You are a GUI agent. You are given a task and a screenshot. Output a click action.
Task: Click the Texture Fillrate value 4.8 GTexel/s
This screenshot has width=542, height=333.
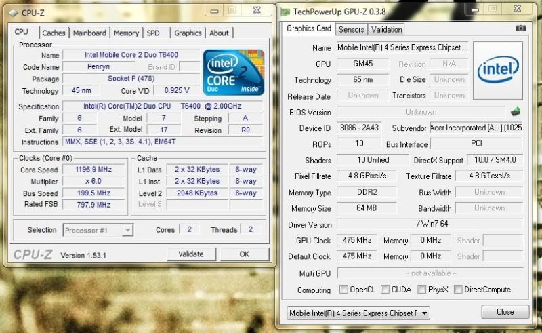pyautogui.click(x=489, y=176)
